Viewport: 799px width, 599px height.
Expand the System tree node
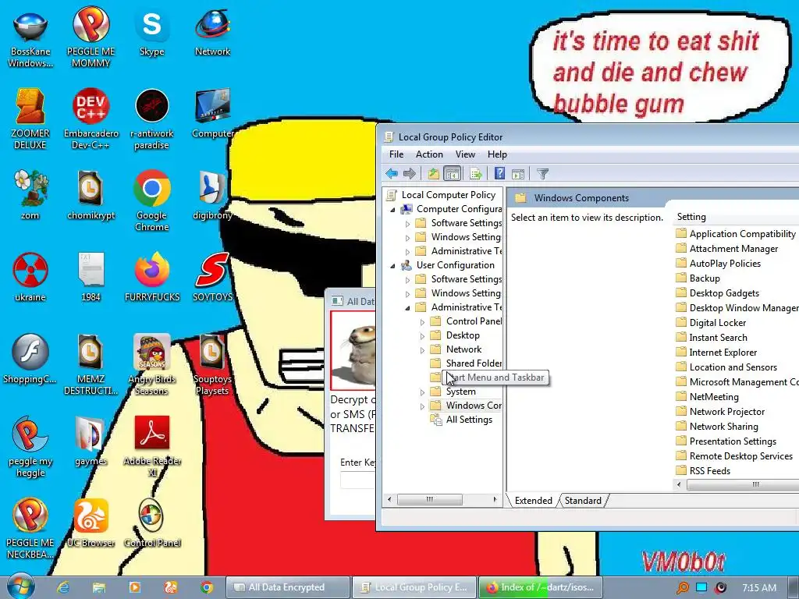tap(422, 392)
